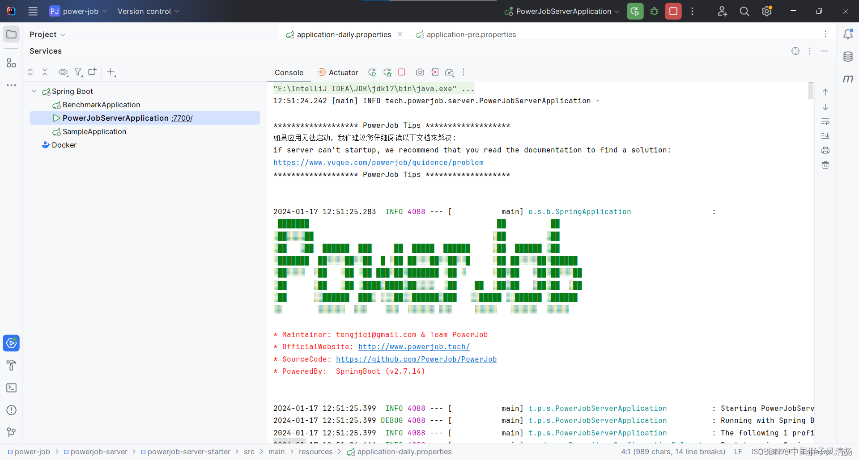The image size is (859, 460).
Task: Expand all services in tree
Action: 30,72
